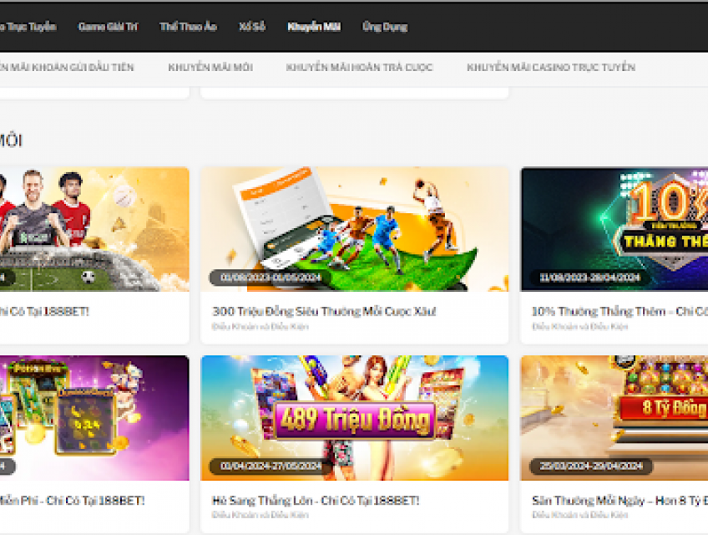Open the Game Giải Trí menu
This screenshot has width=708, height=535.
pyautogui.click(x=108, y=27)
